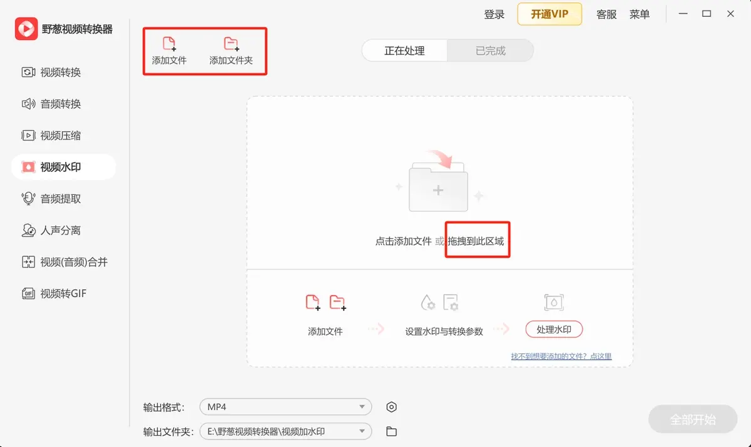This screenshot has width=751, height=447.
Task: Close the window
Action: coord(730,14)
